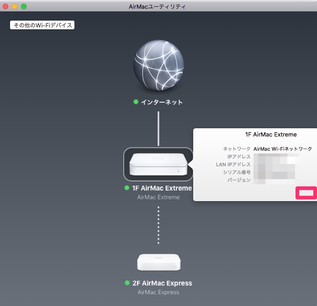Screen dimensions: 317x306
Task: Select the 1F AirMac Extreme base station icon
Action: coord(158,164)
